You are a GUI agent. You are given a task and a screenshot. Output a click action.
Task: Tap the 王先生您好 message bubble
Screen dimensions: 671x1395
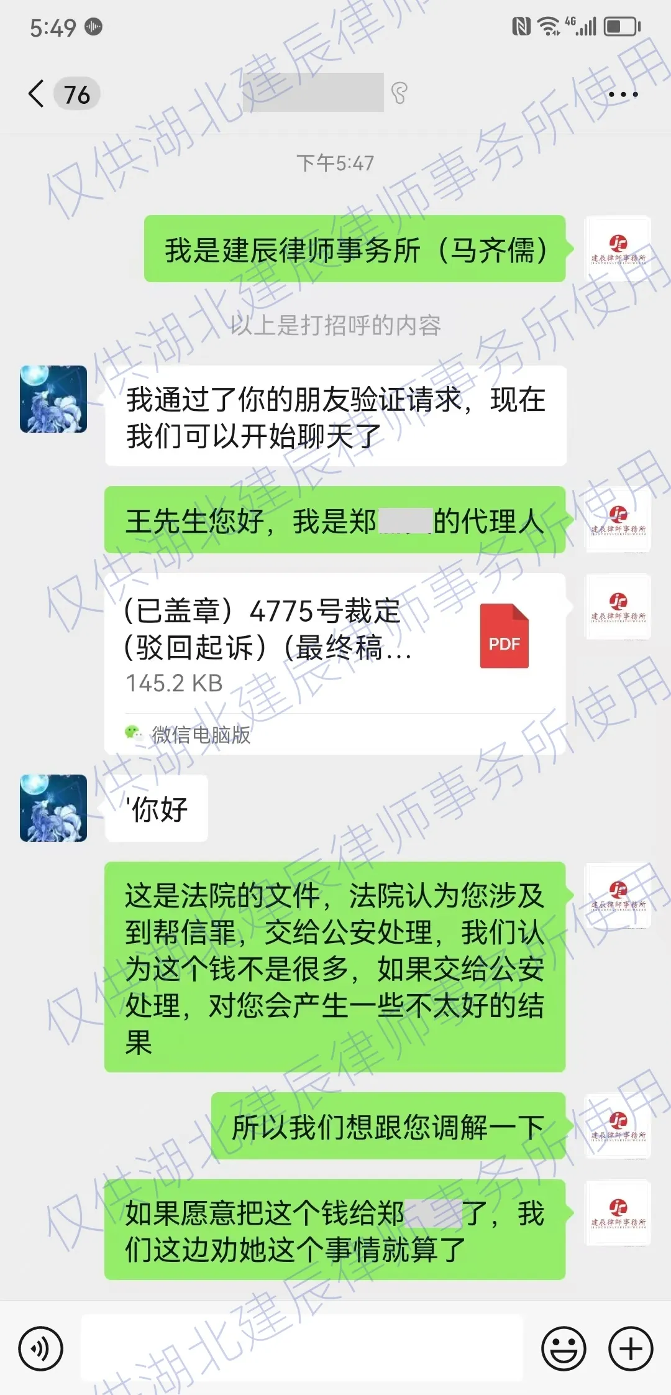(335, 520)
